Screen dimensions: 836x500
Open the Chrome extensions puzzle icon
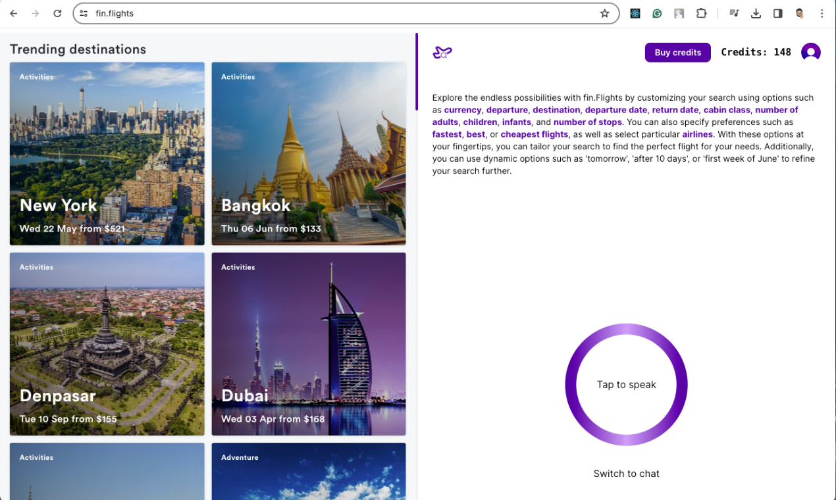pos(701,13)
